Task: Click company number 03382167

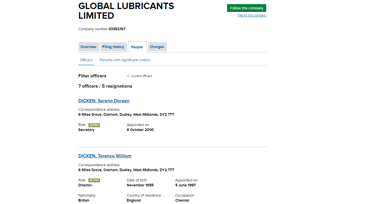Action: (x=117, y=29)
